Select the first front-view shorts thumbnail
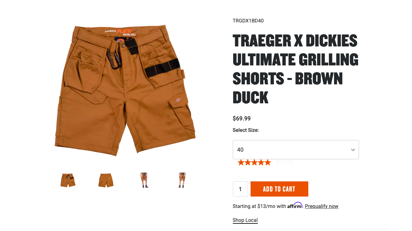412x231 pixels. click(68, 180)
